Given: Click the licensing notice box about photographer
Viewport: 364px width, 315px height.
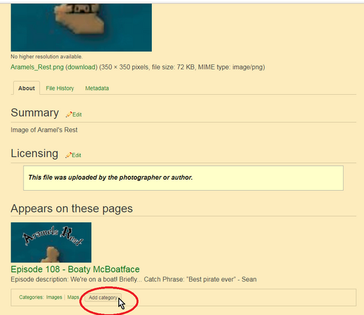Looking at the screenshot, I should click(183, 178).
